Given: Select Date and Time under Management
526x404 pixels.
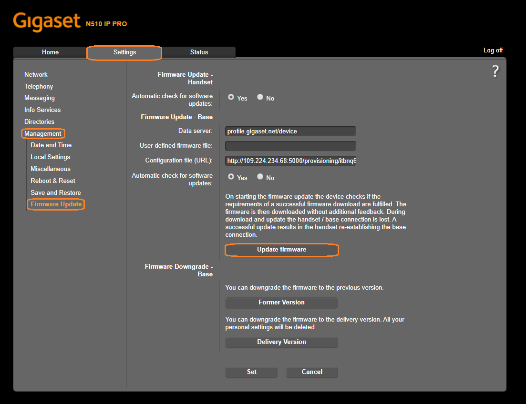Looking at the screenshot, I should [51, 145].
